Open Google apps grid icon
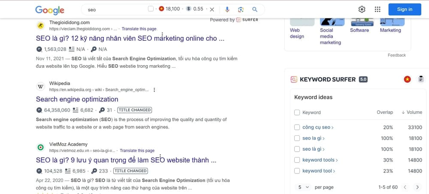This screenshot has height=194, width=429. point(378,9)
